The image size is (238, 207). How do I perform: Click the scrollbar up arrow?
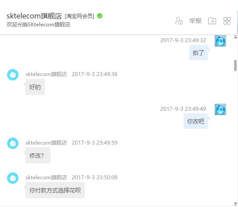tap(235, 37)
